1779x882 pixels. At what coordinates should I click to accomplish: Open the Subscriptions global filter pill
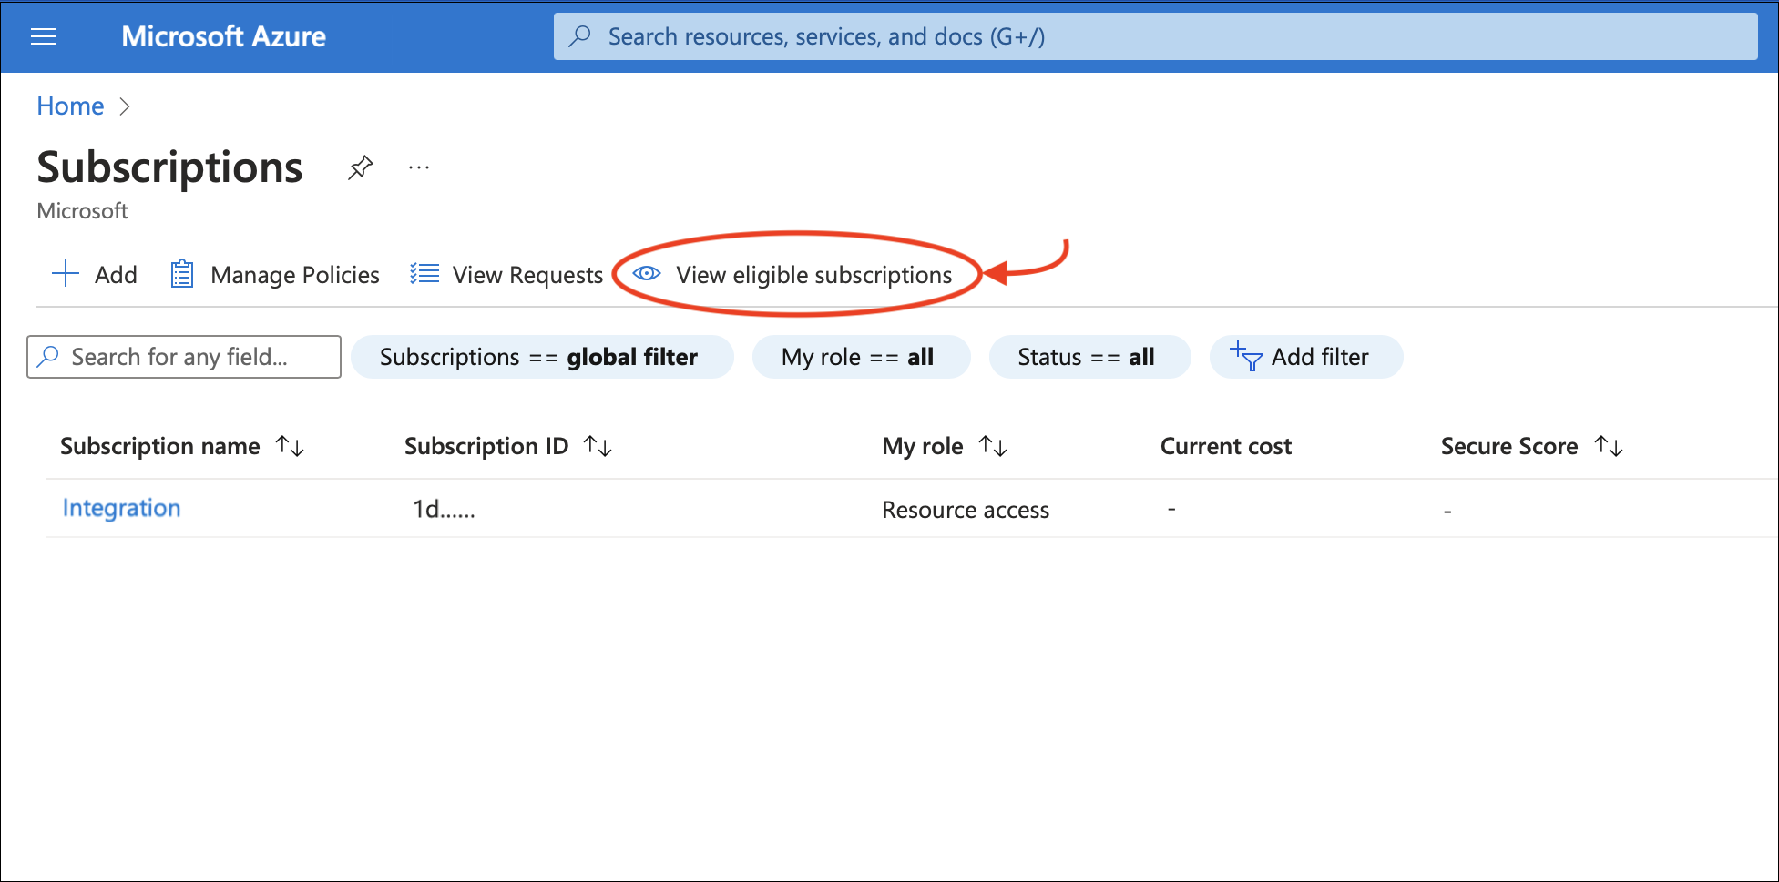pyautogui.click(x=541, y=357)
